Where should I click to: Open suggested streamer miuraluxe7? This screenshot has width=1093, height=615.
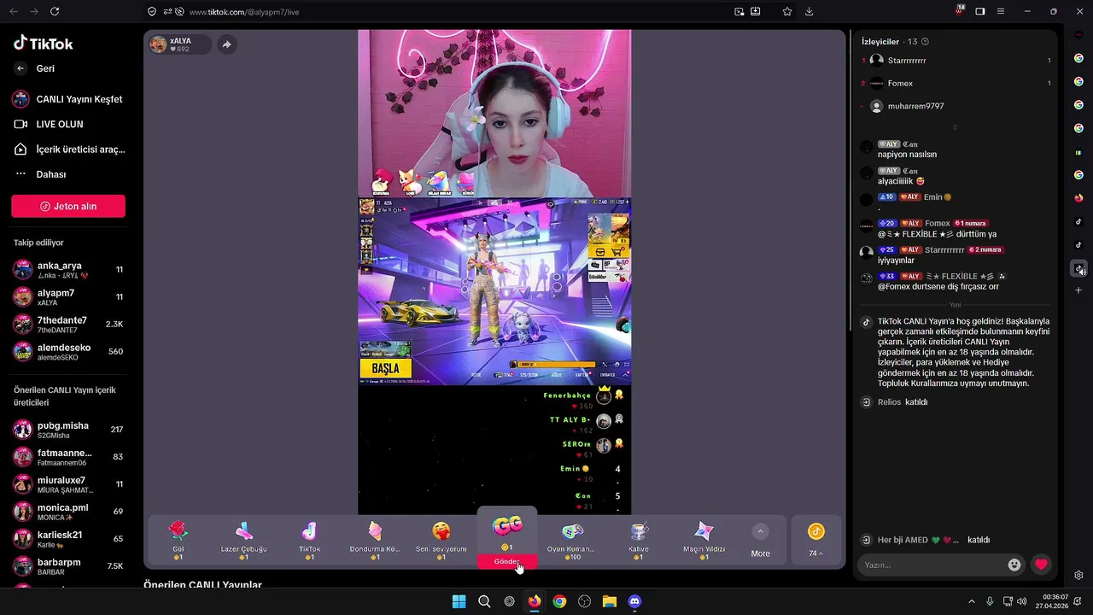point(68,484)
